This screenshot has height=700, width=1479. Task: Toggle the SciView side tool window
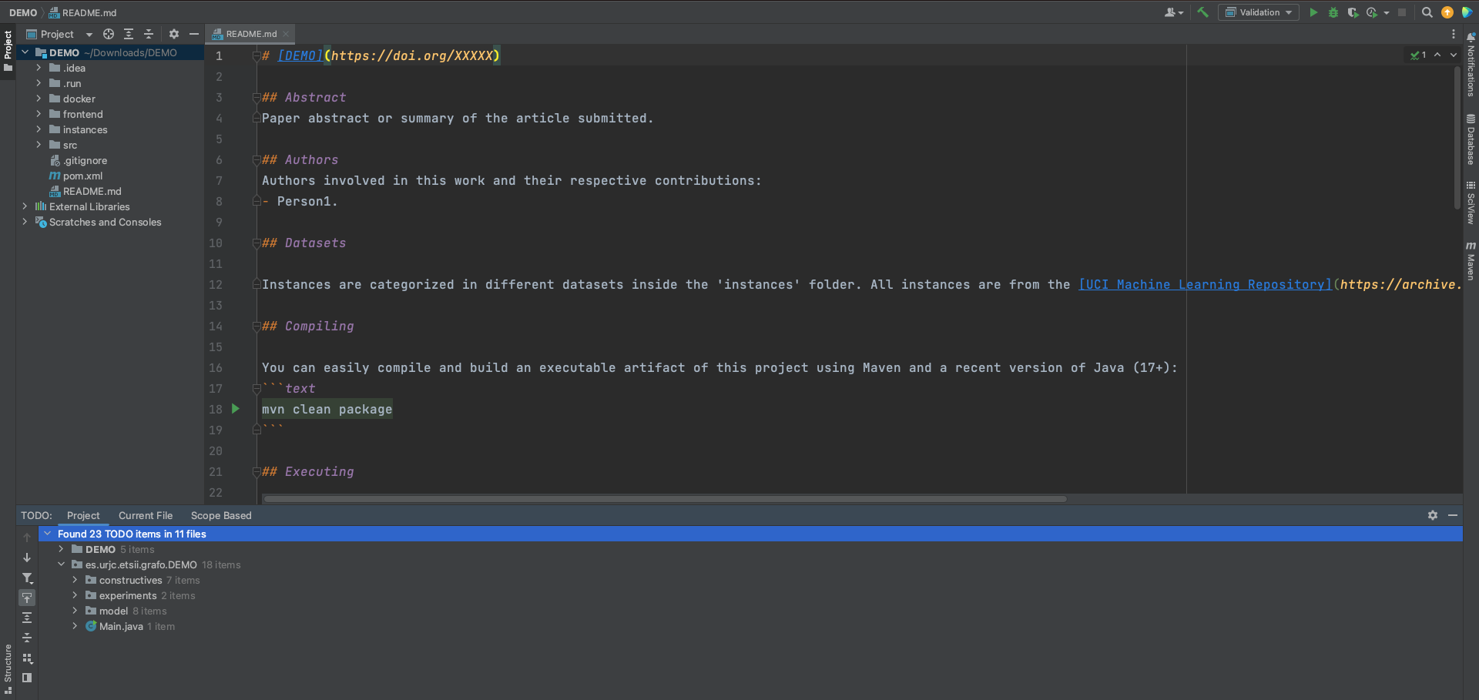(x=1471, y=203)
